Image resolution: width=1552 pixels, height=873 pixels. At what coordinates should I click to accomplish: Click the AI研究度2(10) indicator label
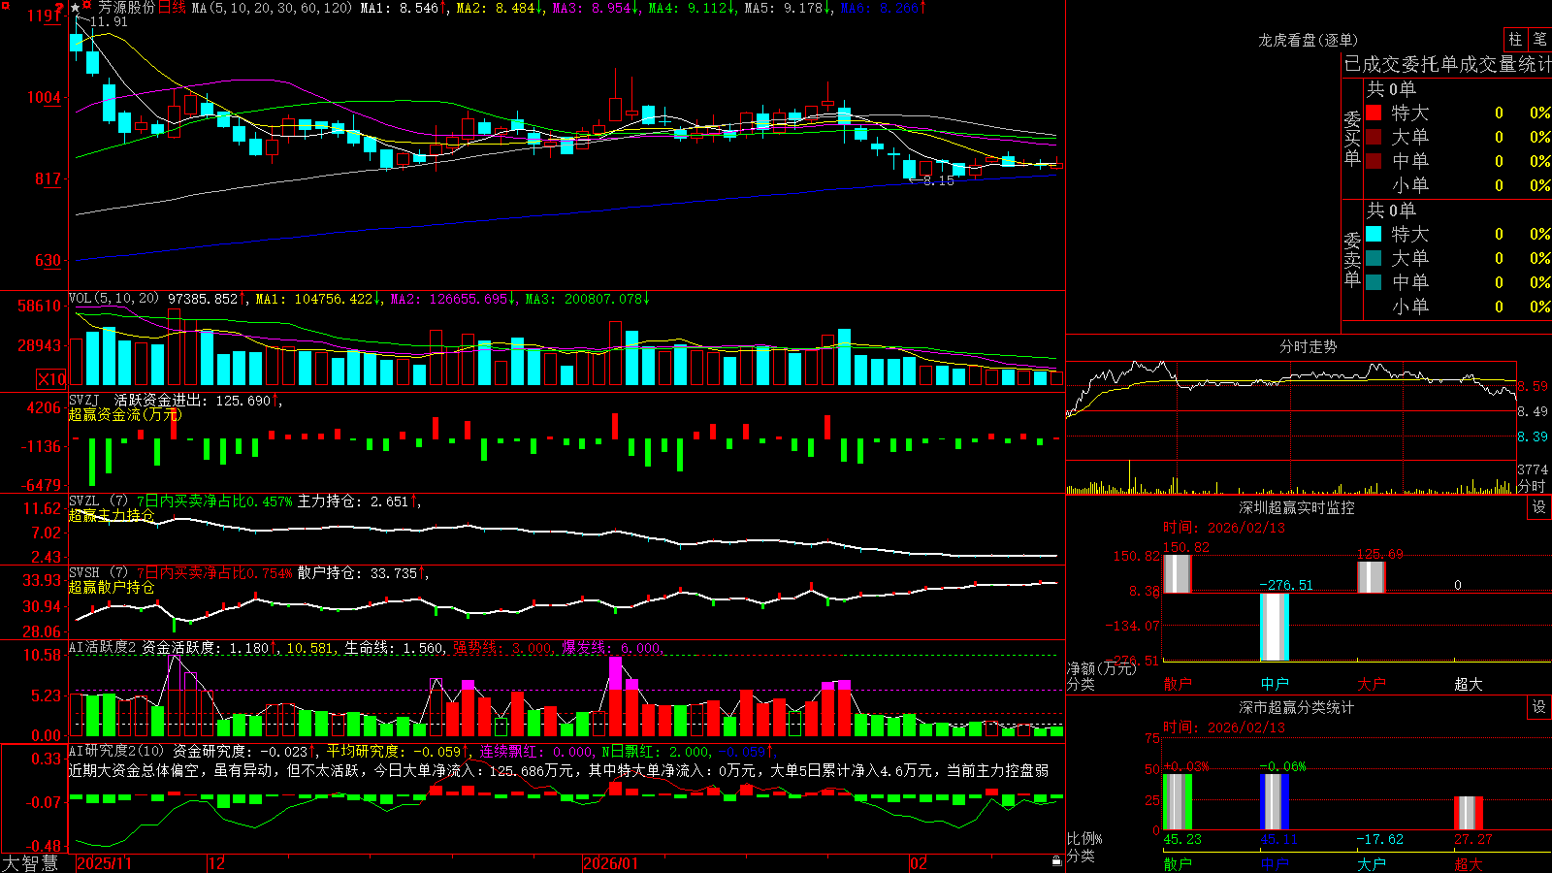point(116,750)
